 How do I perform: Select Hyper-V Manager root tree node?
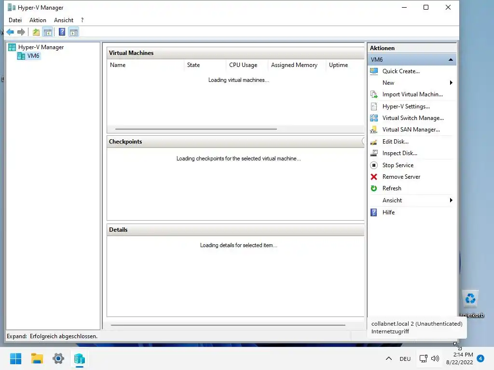coord(41,47)
